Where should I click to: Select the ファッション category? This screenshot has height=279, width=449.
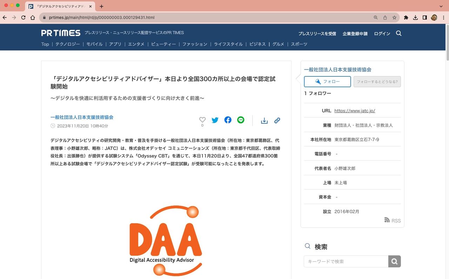[x=195, y=44]
